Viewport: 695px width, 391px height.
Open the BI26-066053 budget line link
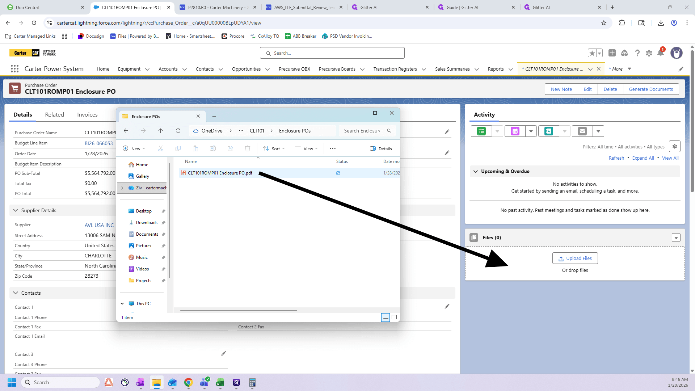click(98, 143)
